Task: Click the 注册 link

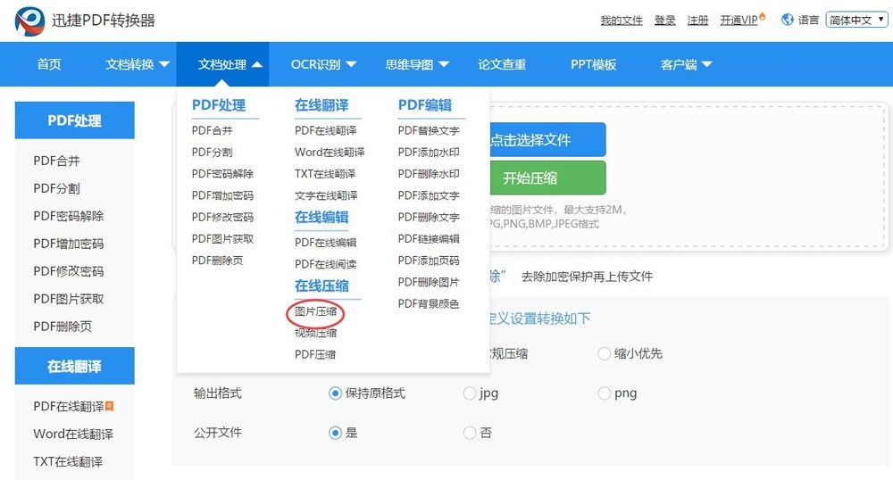Action: [697, 21]
